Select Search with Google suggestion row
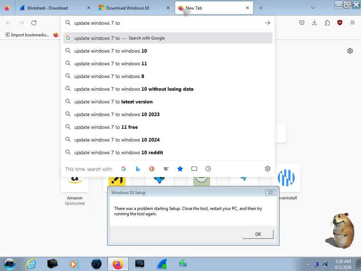This screenshot has width=361, height=271. 167,38
